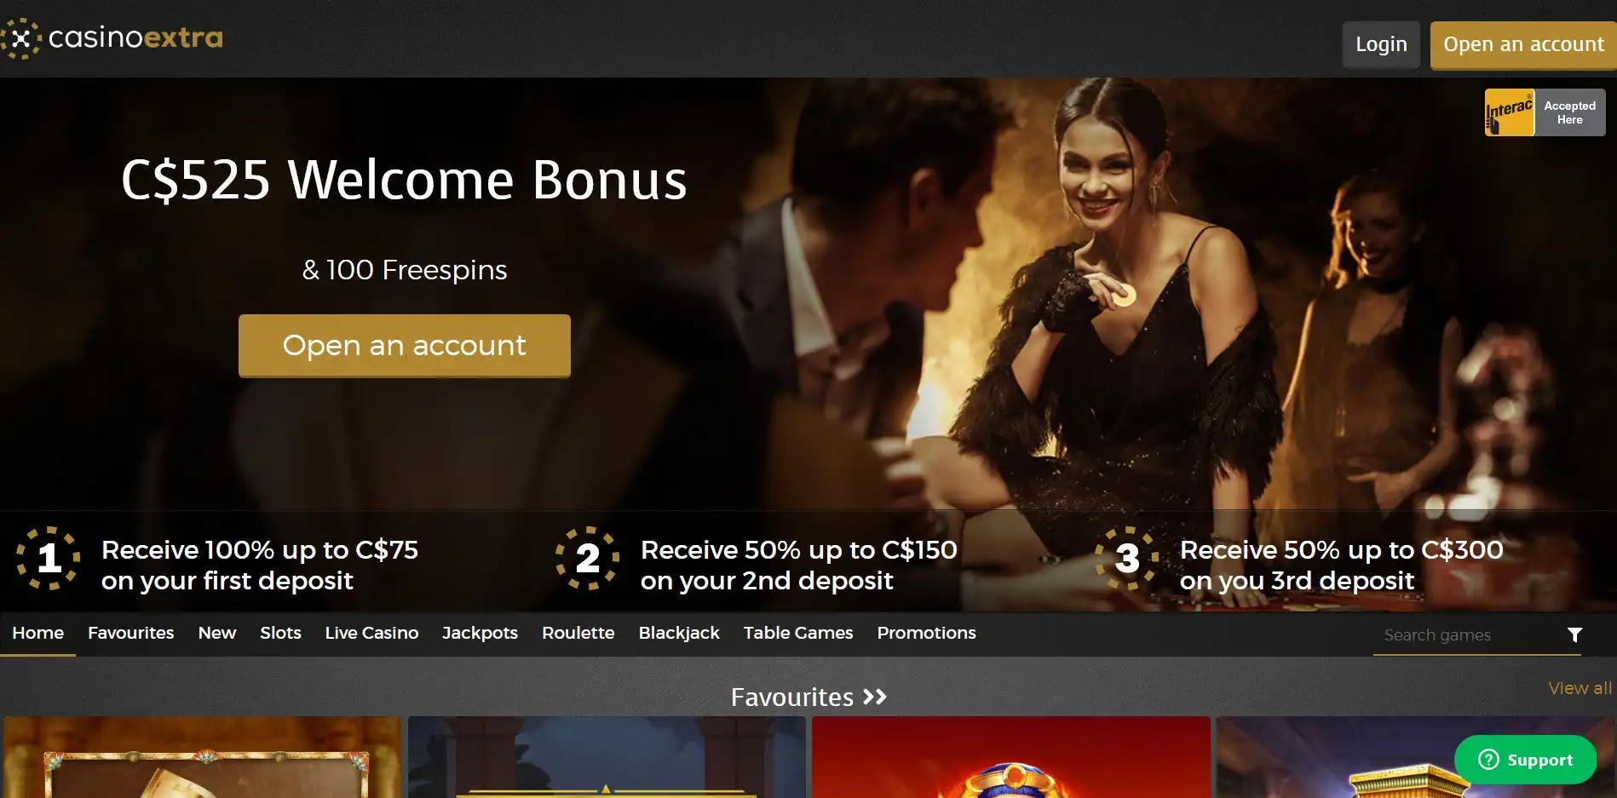Click the Favourites double-chevron arrows
The image size is (1617, 798).
pos(875,698)
